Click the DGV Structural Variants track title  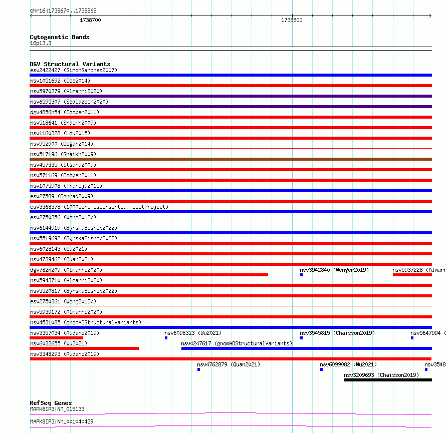[x=70, y=64]
